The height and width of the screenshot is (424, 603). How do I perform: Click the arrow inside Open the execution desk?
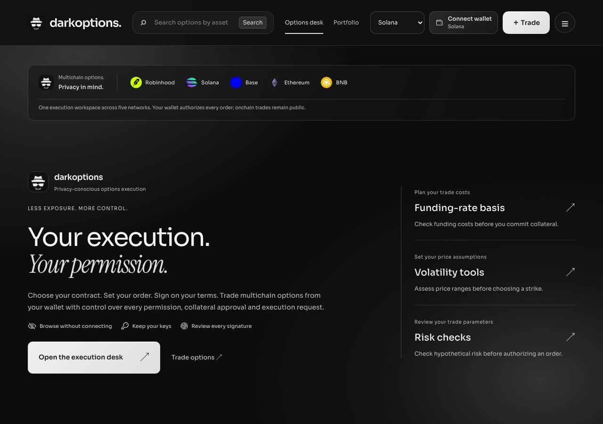click(x=145, y=357)
